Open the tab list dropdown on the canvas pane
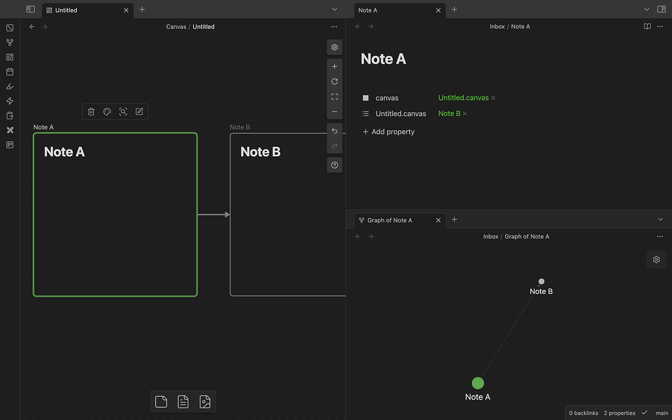 pyautogui.click(x=334, y=9)
